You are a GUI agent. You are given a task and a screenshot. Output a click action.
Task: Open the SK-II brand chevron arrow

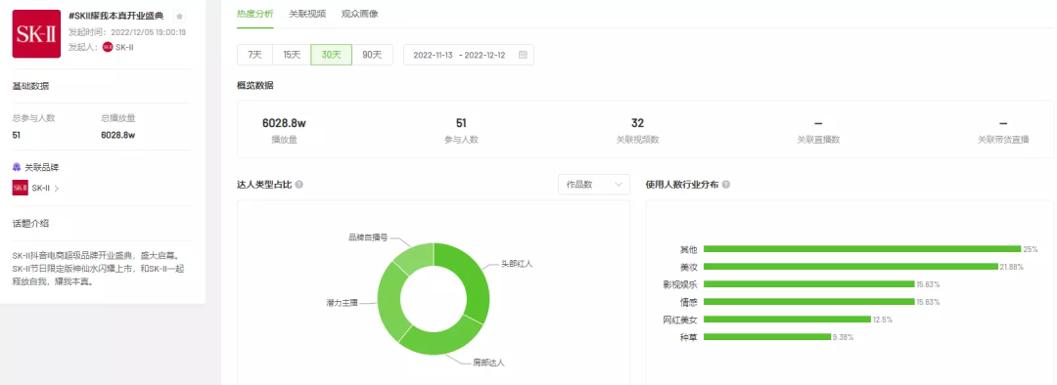pyautogui.click(x=57, y=189)
